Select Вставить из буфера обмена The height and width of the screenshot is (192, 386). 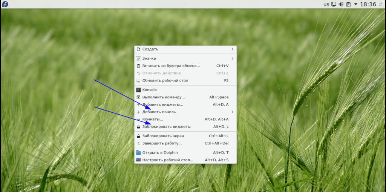pyautogui.click(x=171, y=66)
